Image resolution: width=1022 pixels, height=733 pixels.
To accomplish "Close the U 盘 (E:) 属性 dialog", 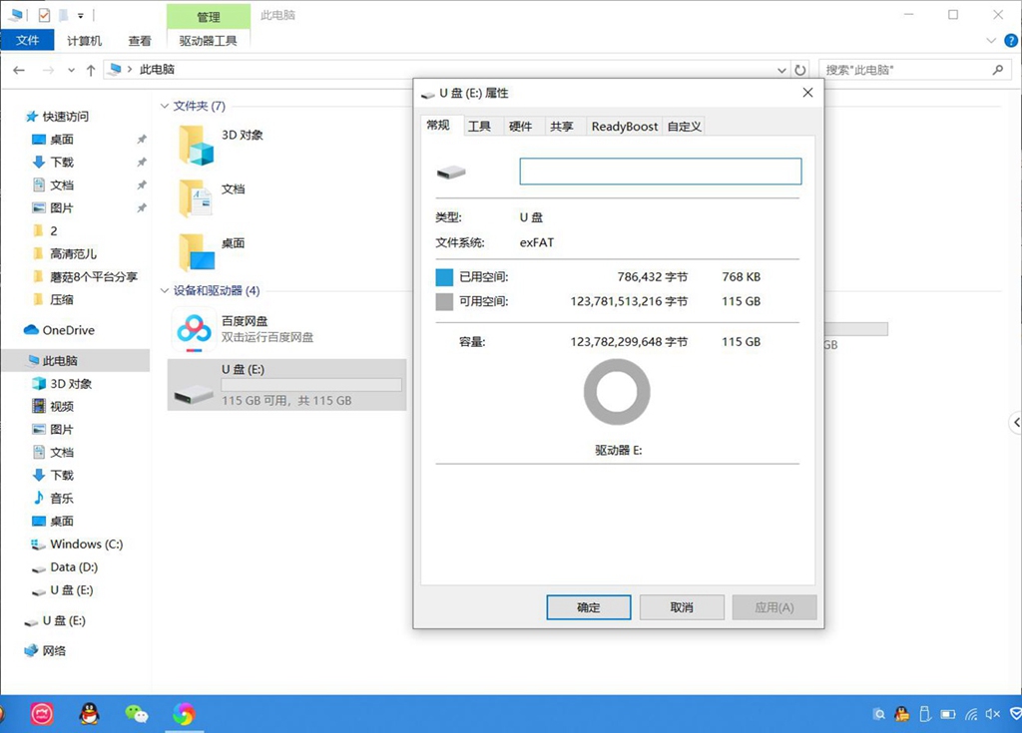I will point(807,93).
